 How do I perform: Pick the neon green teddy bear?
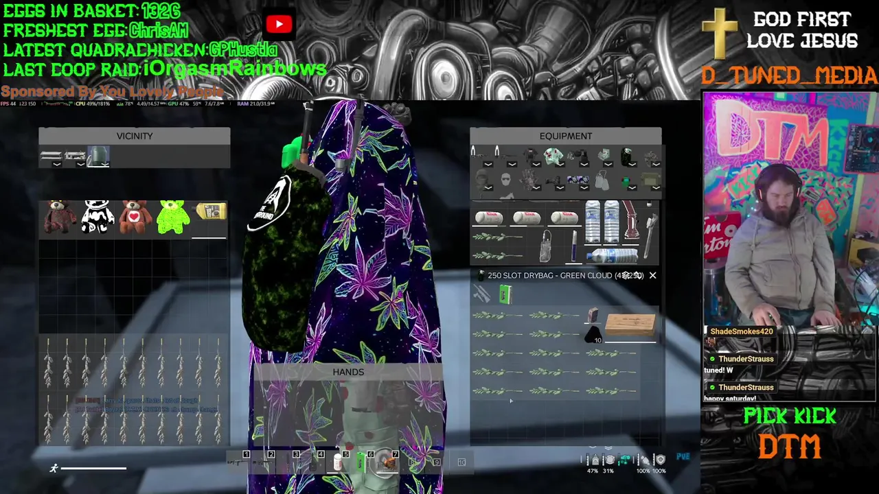(172, 217)
